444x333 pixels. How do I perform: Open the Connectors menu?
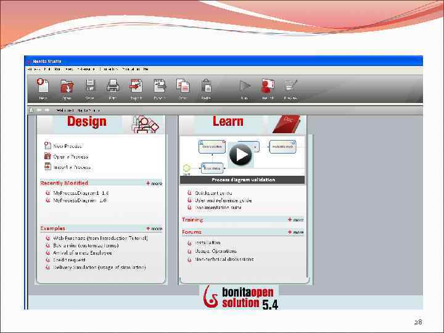coord(108,69)
